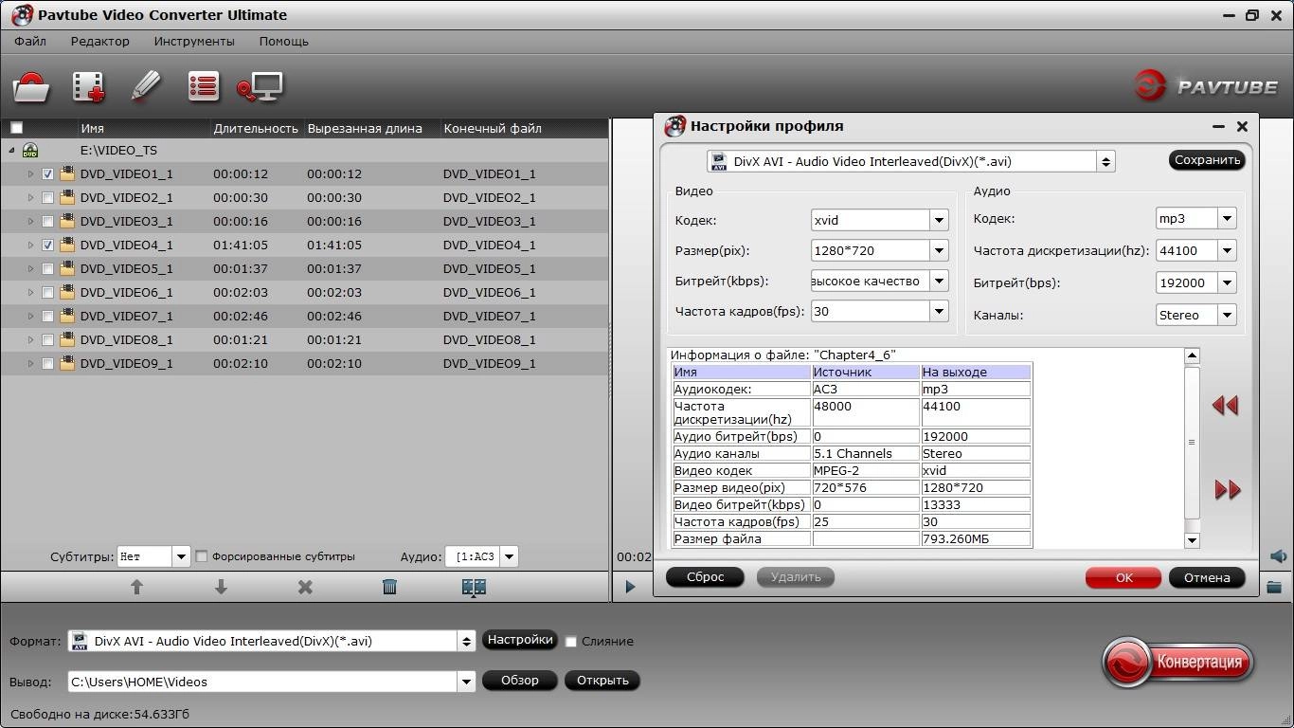Viewport: 1294px width, 728px height.
Task: Click the Открыть button
Action: (602, 681)
